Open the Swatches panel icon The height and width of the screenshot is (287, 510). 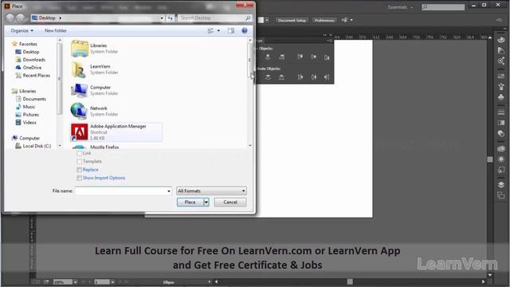501,77
